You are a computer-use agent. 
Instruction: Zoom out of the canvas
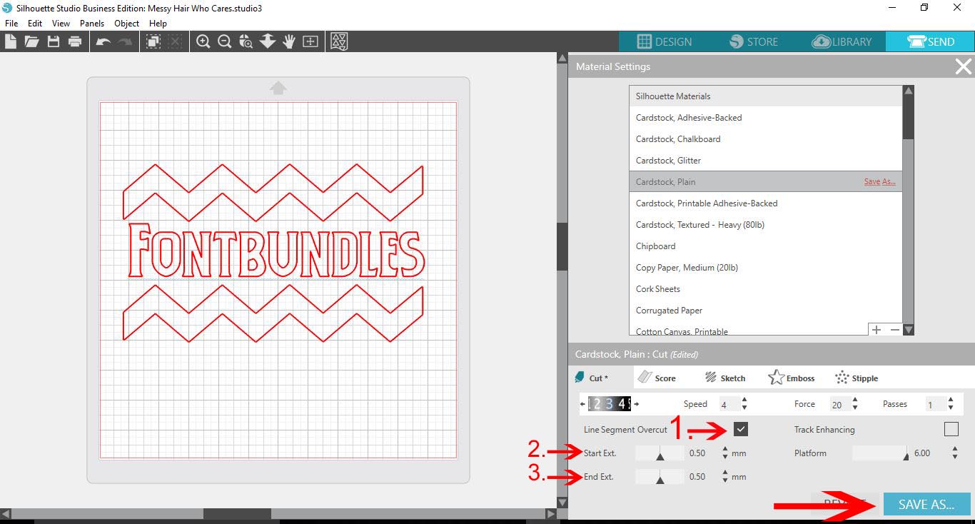point(225,41)
